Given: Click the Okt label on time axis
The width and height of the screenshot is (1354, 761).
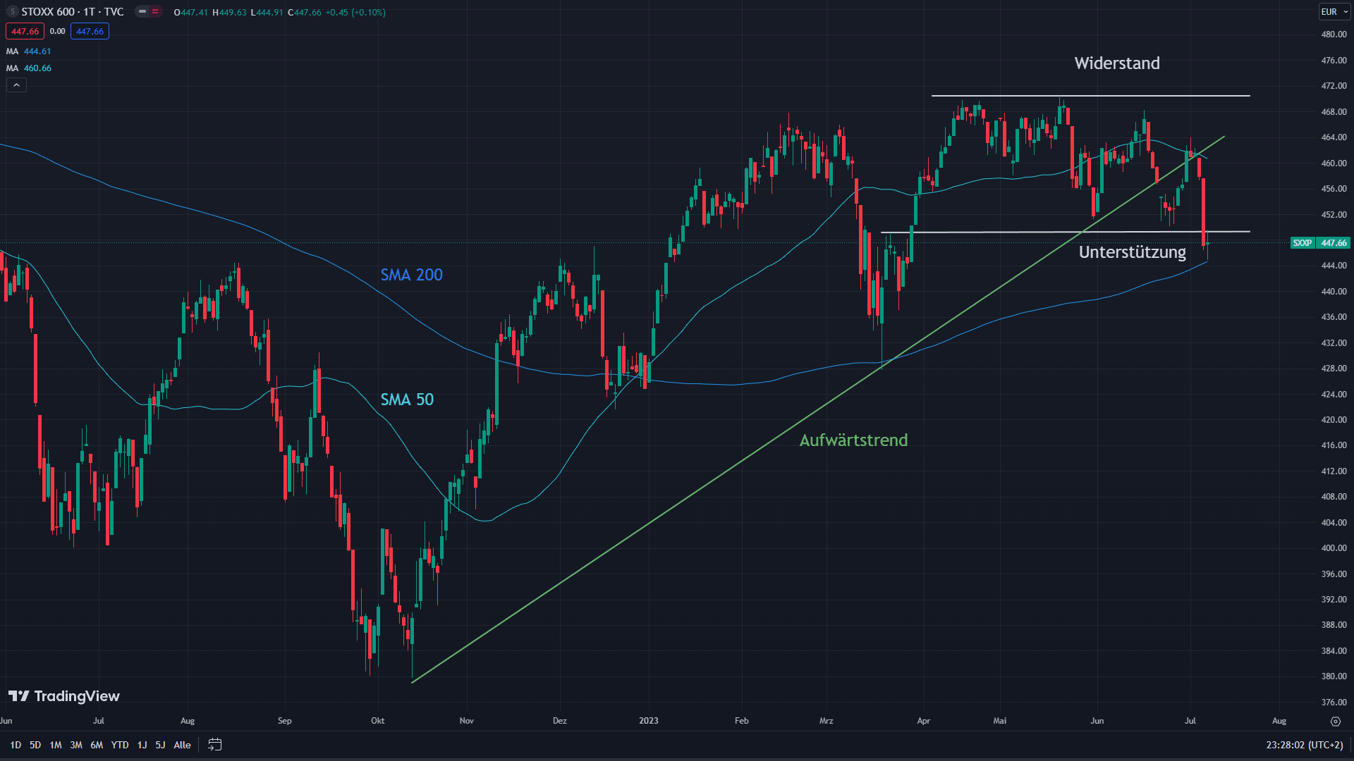Looking at the screenshot, I should 378,721.
